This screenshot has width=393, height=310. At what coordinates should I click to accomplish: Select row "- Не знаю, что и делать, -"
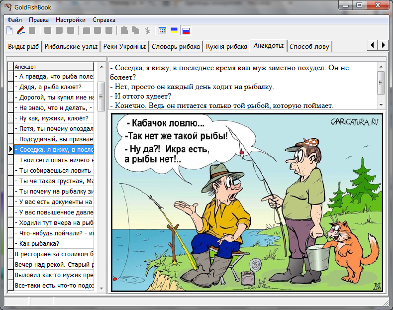(x=54, y=108)
